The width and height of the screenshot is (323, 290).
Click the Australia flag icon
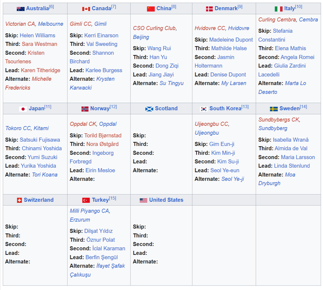[x=20, y=9]
